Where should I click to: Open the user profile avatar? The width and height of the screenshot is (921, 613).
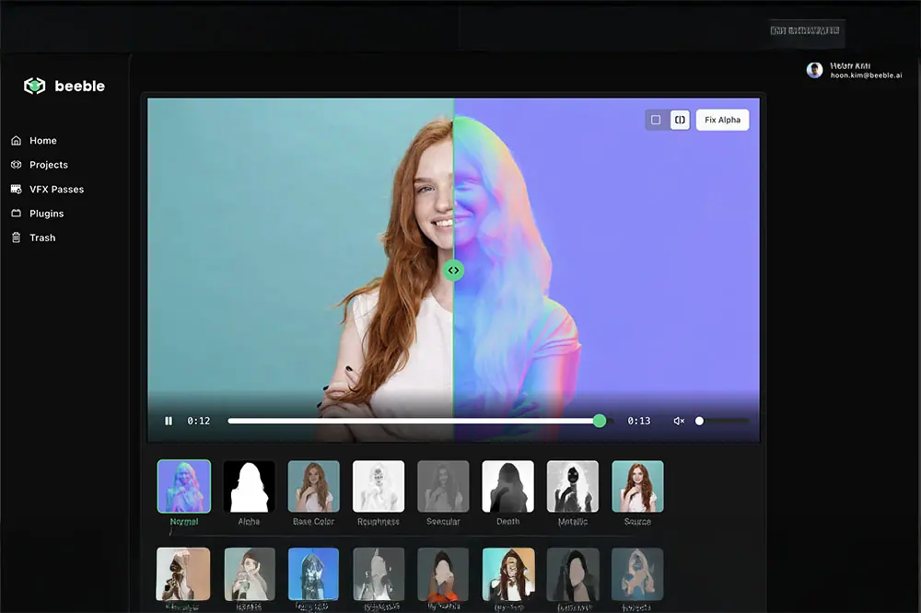[x=814, y=70]
